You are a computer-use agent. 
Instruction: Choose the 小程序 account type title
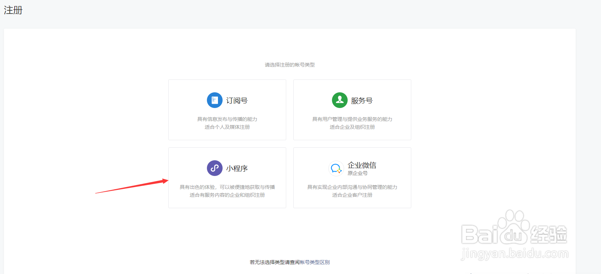237,168
